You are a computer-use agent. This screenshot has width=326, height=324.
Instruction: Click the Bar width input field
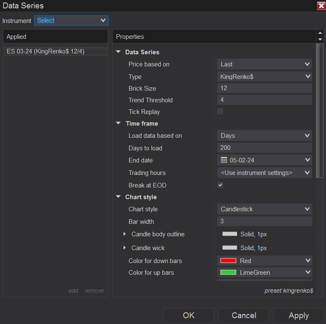(x=265, y=221)
